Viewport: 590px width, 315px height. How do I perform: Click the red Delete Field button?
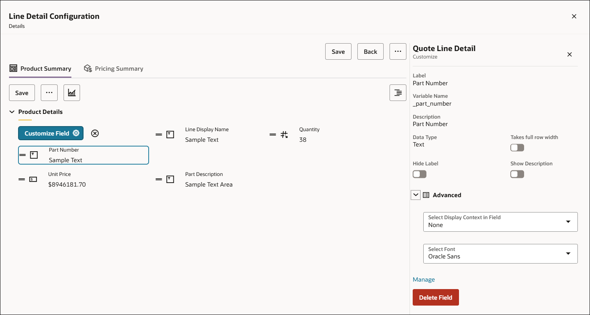pos(435,297)
